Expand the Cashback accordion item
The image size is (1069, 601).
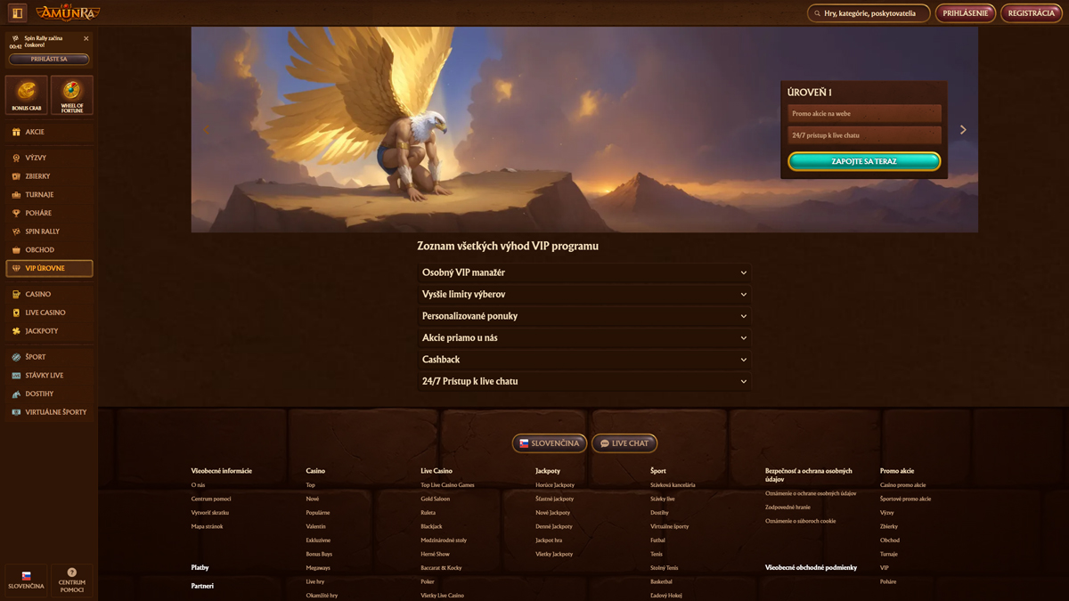click(583, 360)
